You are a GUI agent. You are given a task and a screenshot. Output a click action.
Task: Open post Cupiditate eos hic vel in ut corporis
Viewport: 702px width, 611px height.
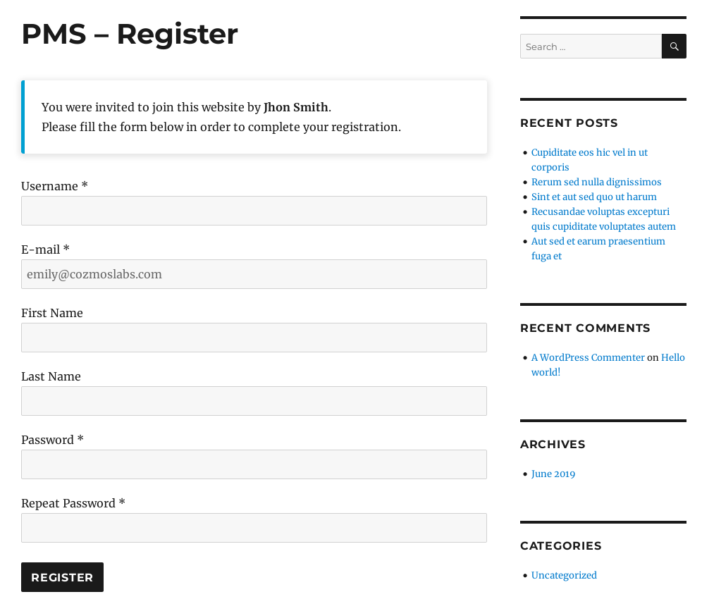589,160
